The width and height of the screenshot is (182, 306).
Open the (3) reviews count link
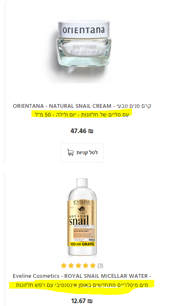pyautogui.click(x=100, y=266)
